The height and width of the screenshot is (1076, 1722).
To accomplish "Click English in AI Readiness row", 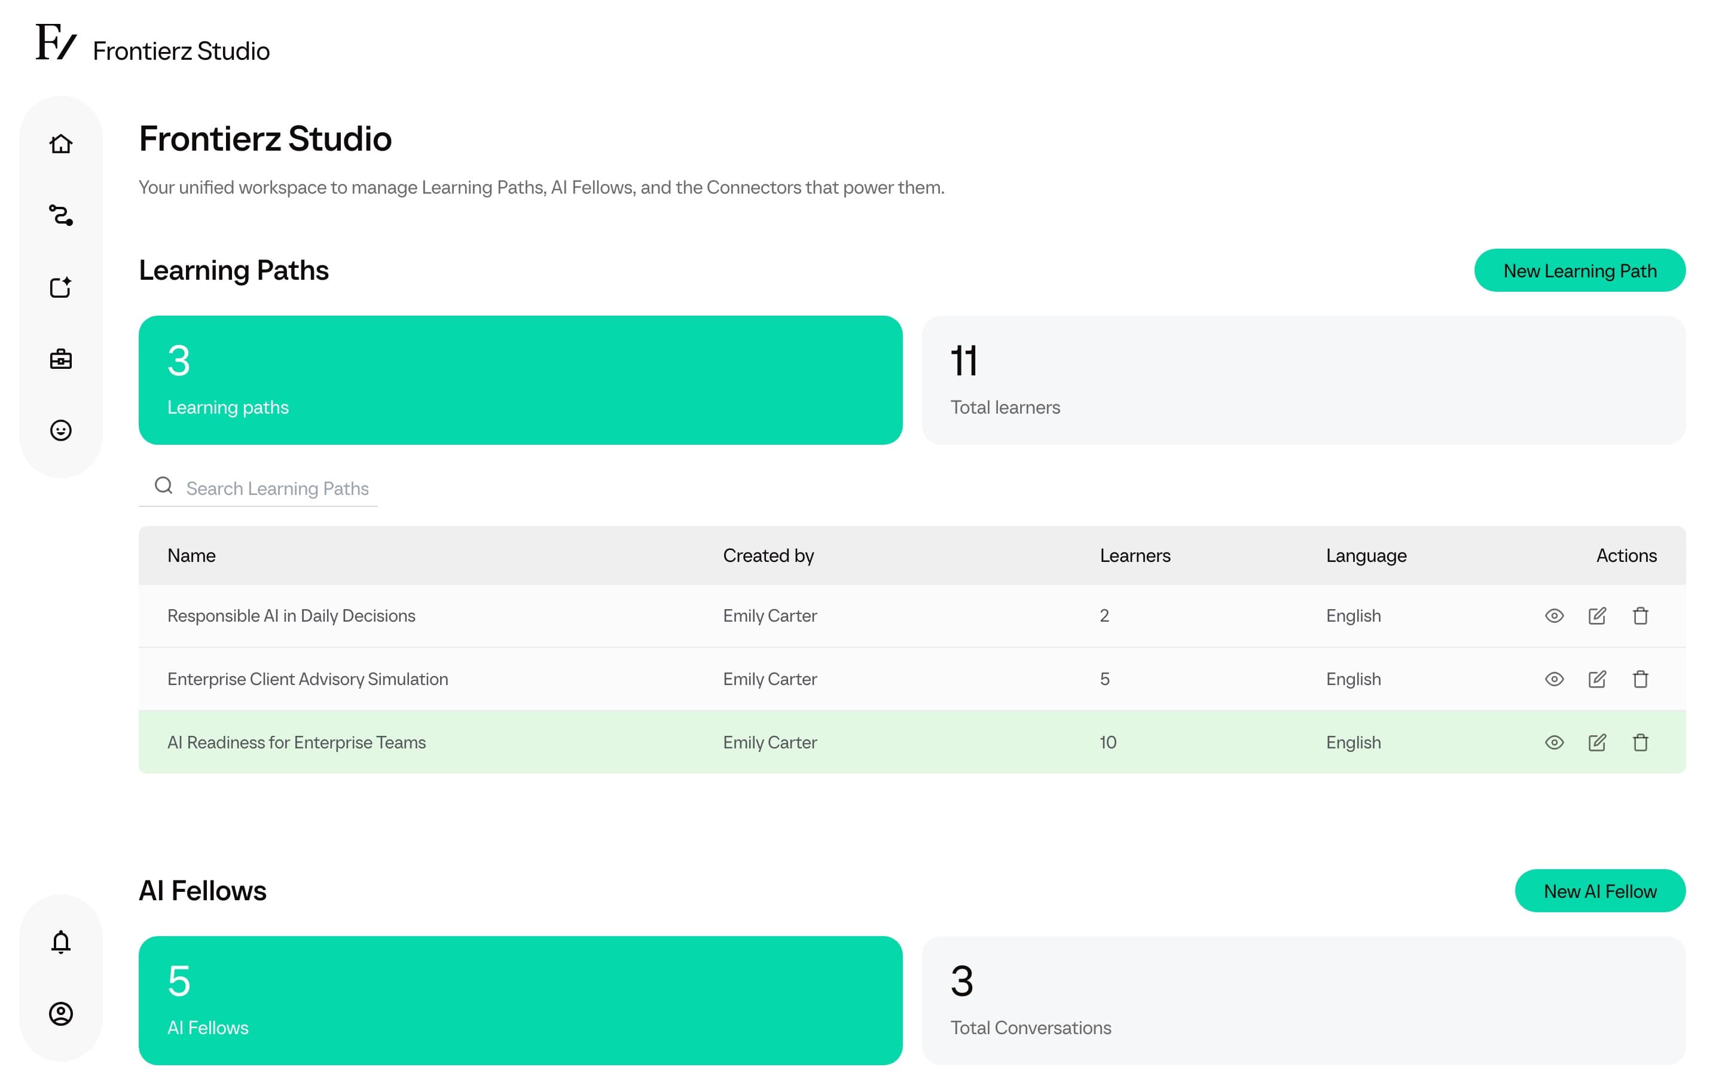I will click(x=1352, y=742).
